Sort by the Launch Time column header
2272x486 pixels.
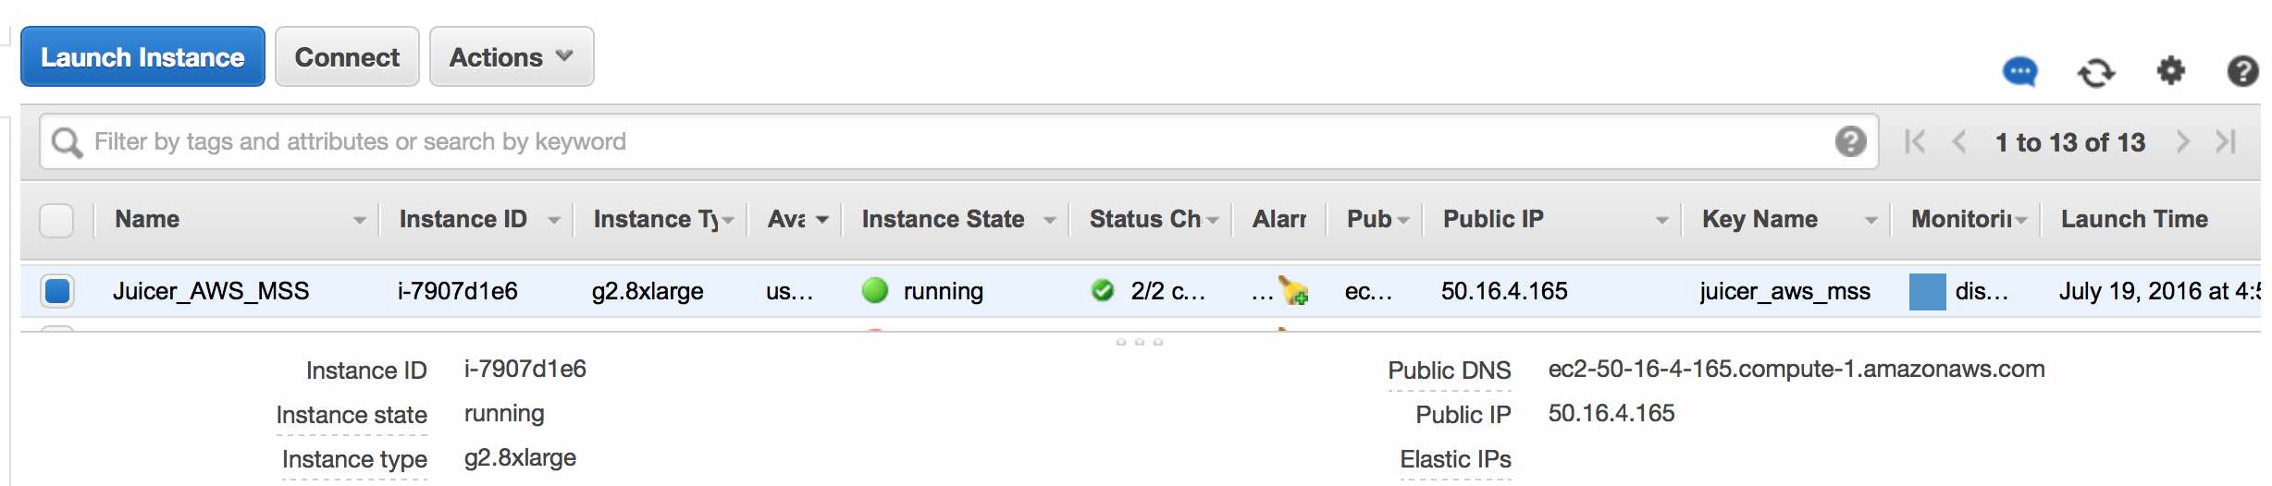pyautogui.click(x=2134, y=219)
